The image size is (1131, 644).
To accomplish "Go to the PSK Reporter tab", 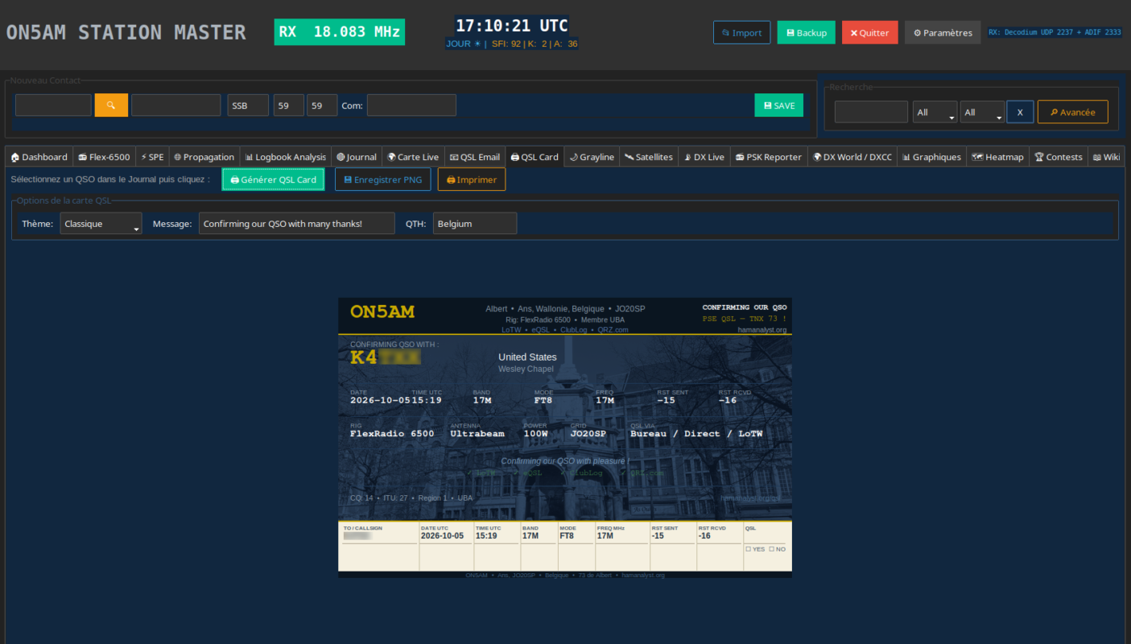I will [769, 157].
